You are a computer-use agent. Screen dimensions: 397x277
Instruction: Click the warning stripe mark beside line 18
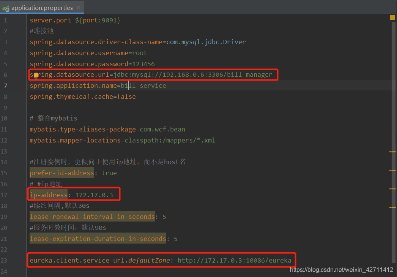[x=392, y=207]
